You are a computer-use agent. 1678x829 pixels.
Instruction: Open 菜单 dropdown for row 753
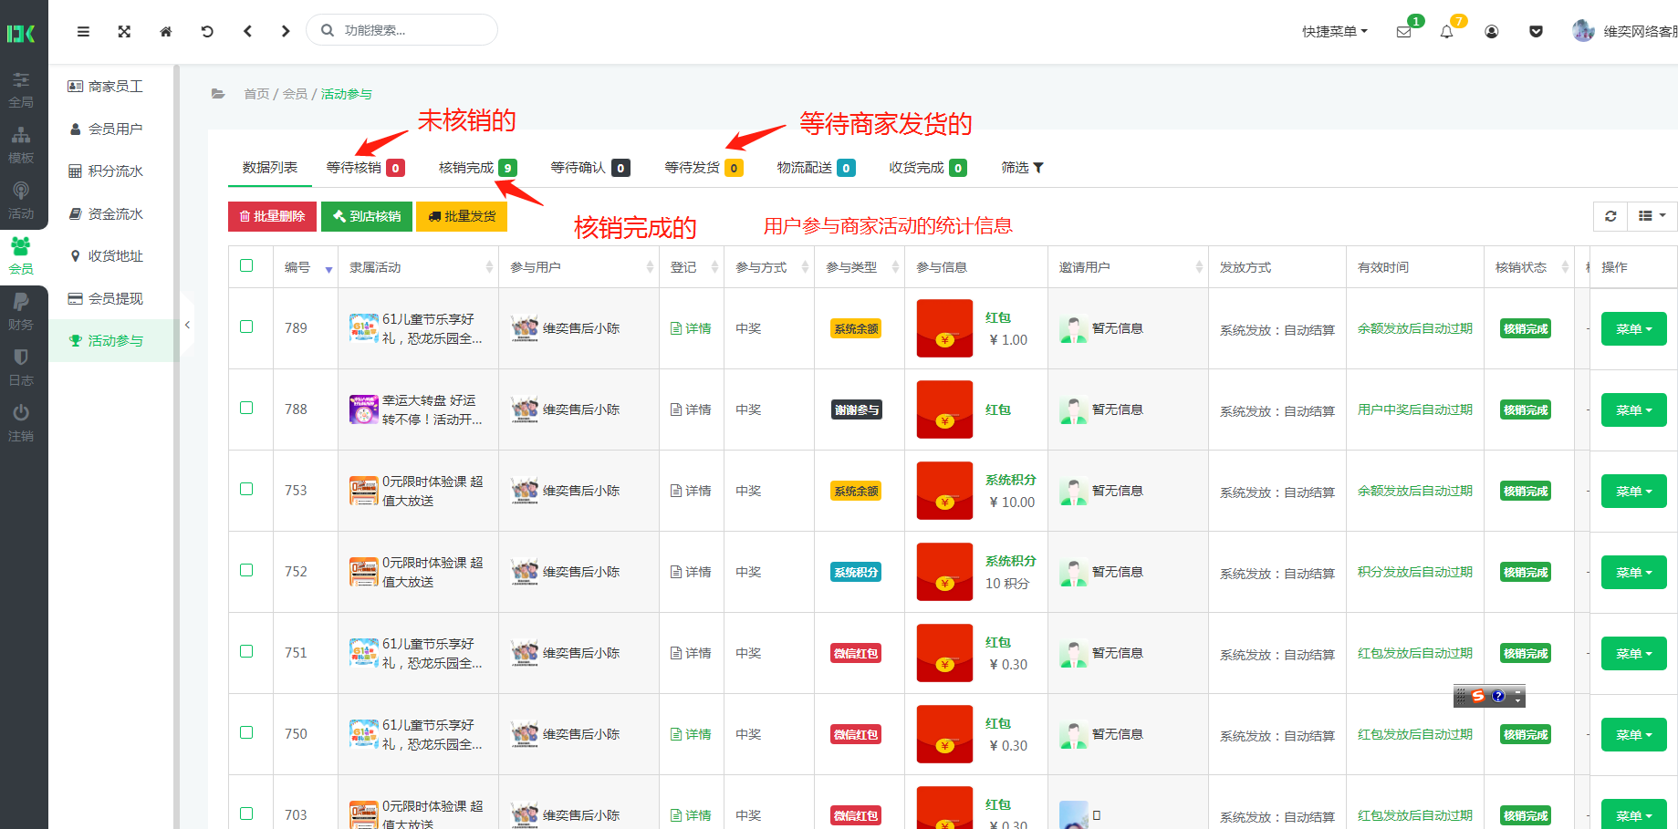[1633, 492]
